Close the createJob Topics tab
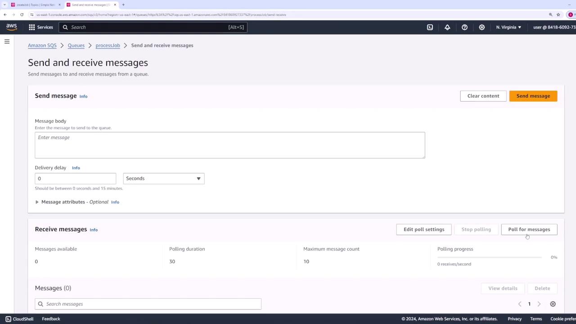 click(59, 4)
